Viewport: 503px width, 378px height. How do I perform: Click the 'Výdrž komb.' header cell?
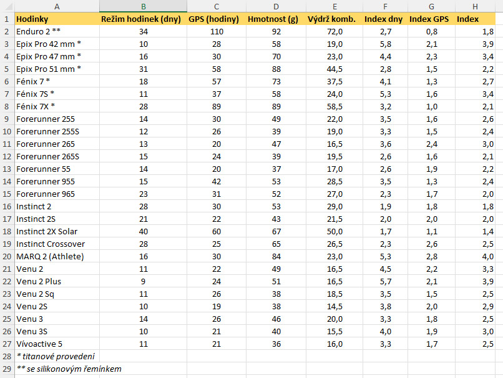pyautogui.click(x=335, y=19)
